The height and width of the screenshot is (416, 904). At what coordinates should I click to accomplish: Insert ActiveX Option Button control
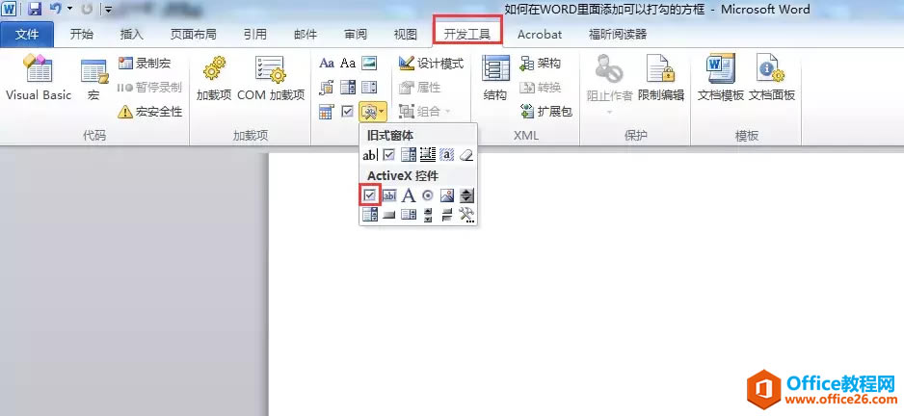(428, 195)
